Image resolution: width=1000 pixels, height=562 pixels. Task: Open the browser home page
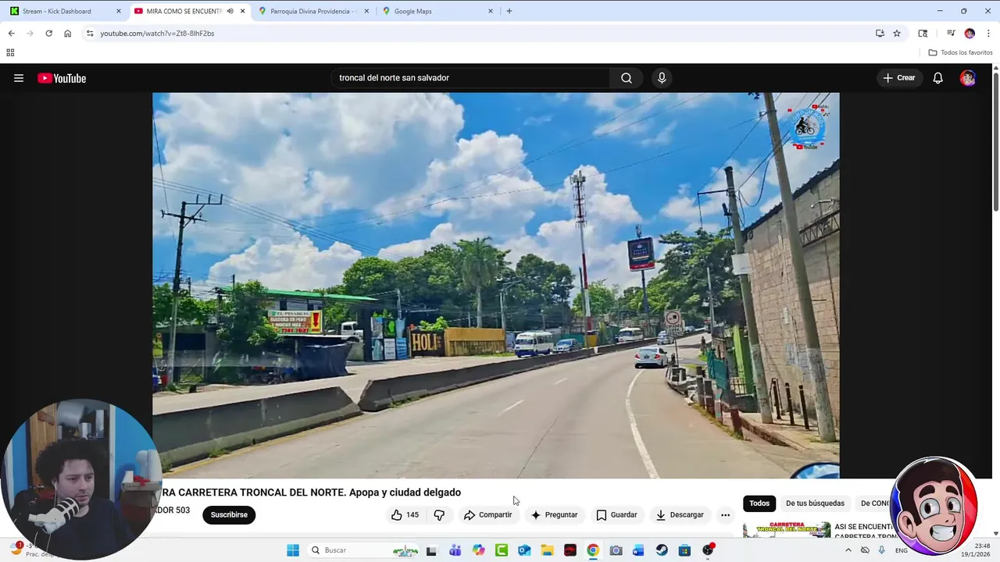tap(67, 34)
